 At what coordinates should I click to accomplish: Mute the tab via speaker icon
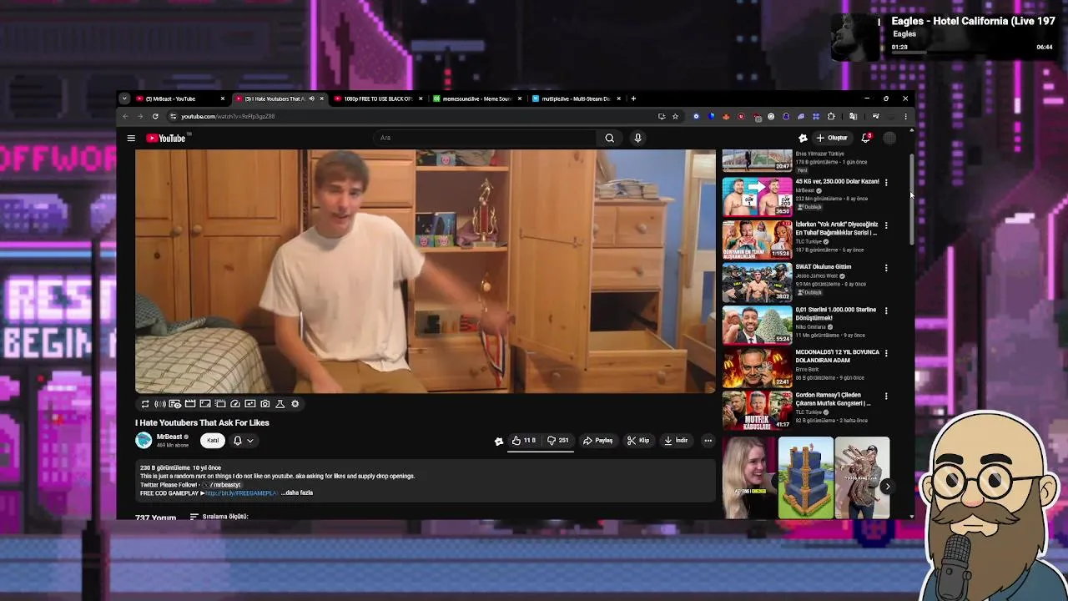(311, 98)
